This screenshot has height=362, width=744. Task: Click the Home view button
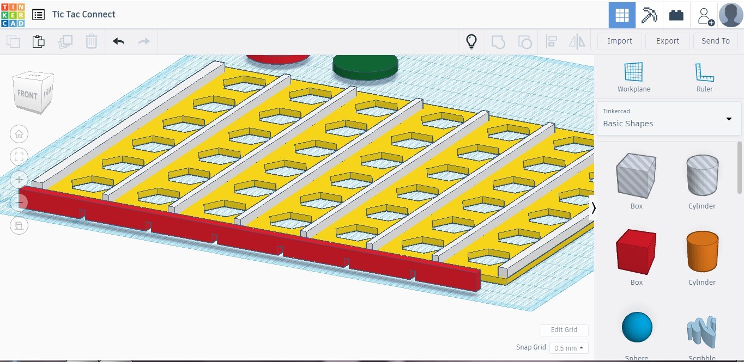[x=19, y=134]
